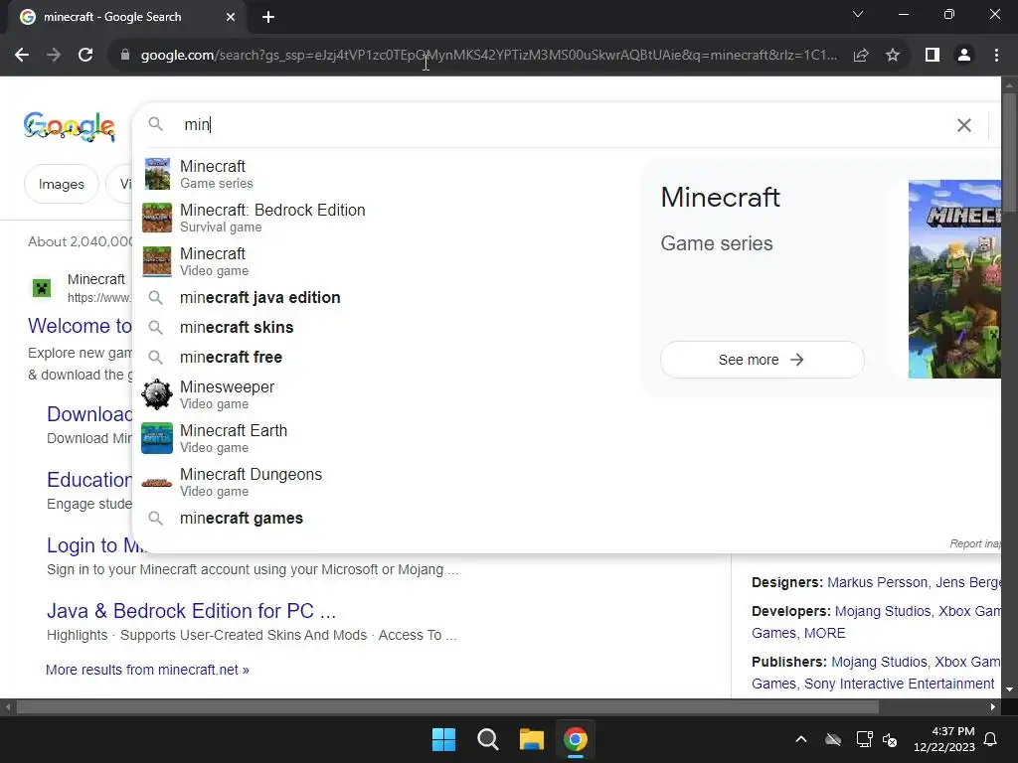The height and width of the screenshot is (763, 1018).
Task: Share this page using the share icon
Action: pyautogui.click(x=861, y=56)
